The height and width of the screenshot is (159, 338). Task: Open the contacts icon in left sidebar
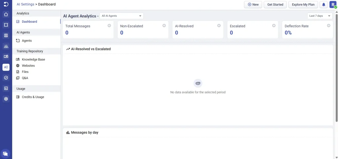(x=6, y=35)
